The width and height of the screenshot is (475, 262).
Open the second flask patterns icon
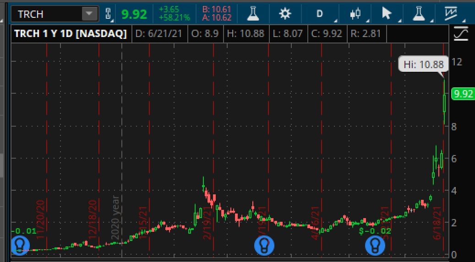(x=419, y=14)
